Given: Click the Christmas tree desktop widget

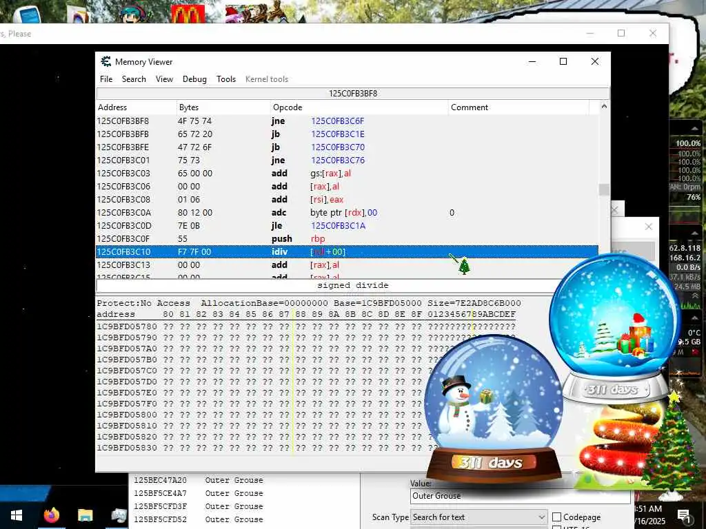Looking at the screenshot, I should tap(672, 443).
